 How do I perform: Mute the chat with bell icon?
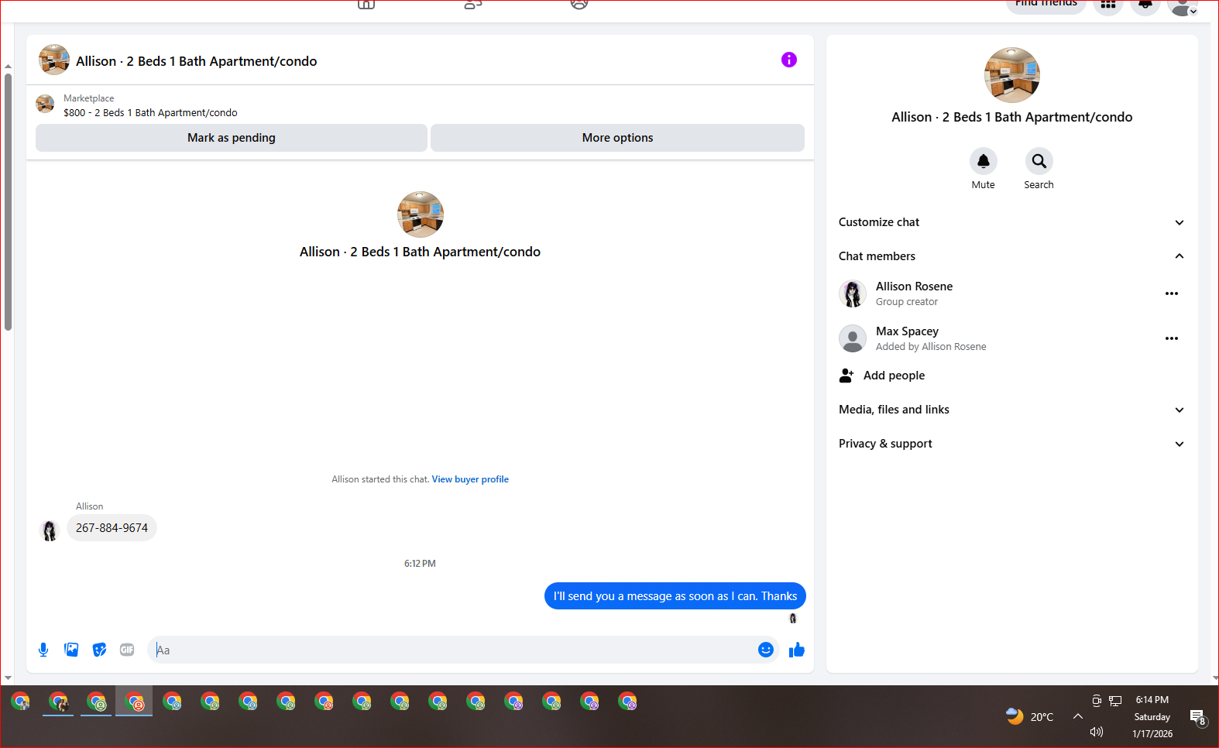click(x=983, y=161)
